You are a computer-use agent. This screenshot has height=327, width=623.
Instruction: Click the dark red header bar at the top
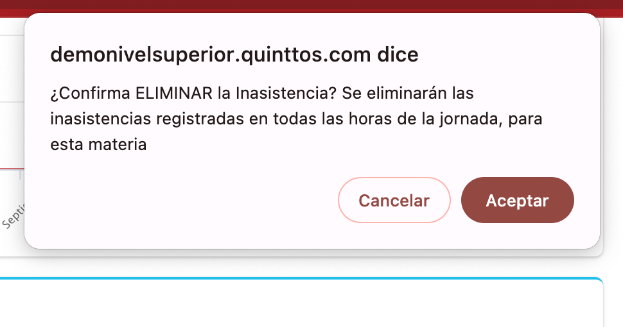(x=311, y=8)
